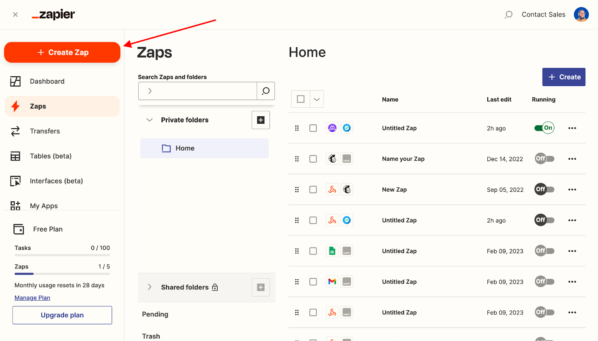
Task: Check the first Untitled Zap row checkbox
Action: click(313, 128)
